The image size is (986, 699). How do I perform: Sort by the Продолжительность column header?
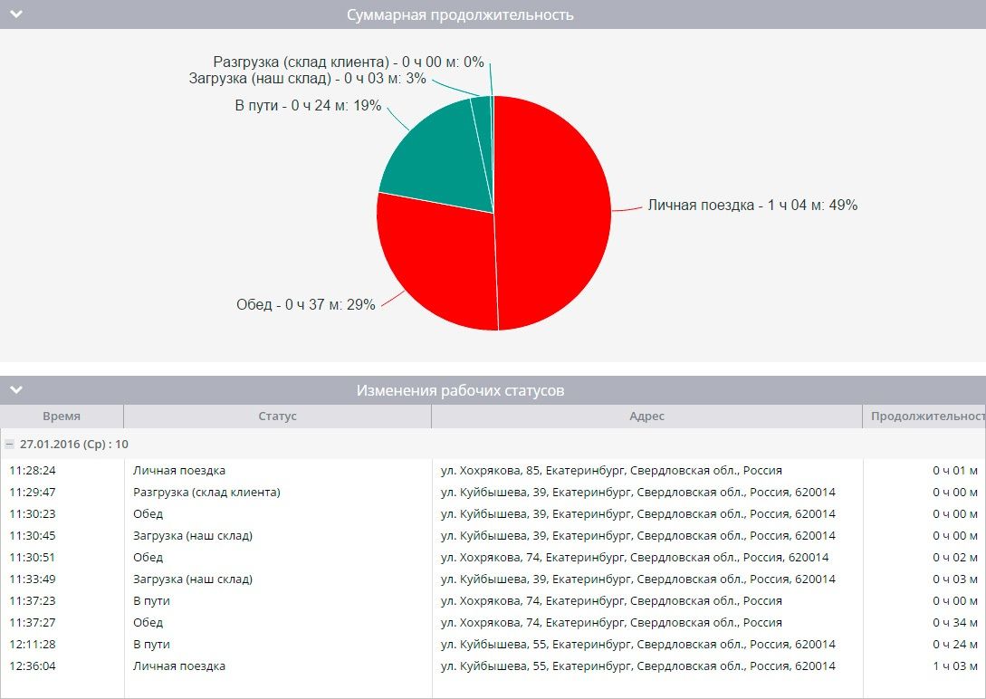click(924, 417)
